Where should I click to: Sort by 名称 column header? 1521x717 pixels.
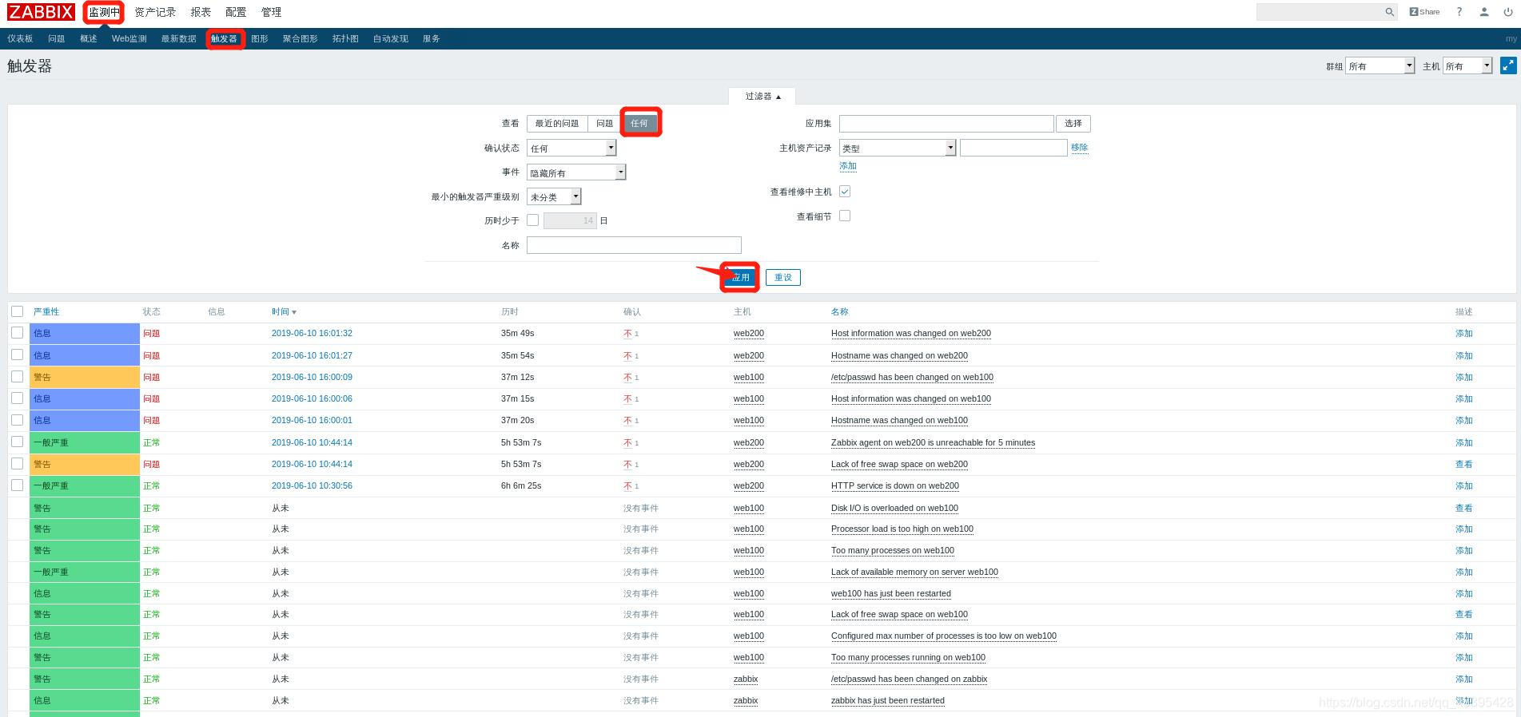(x=840, y=311)
